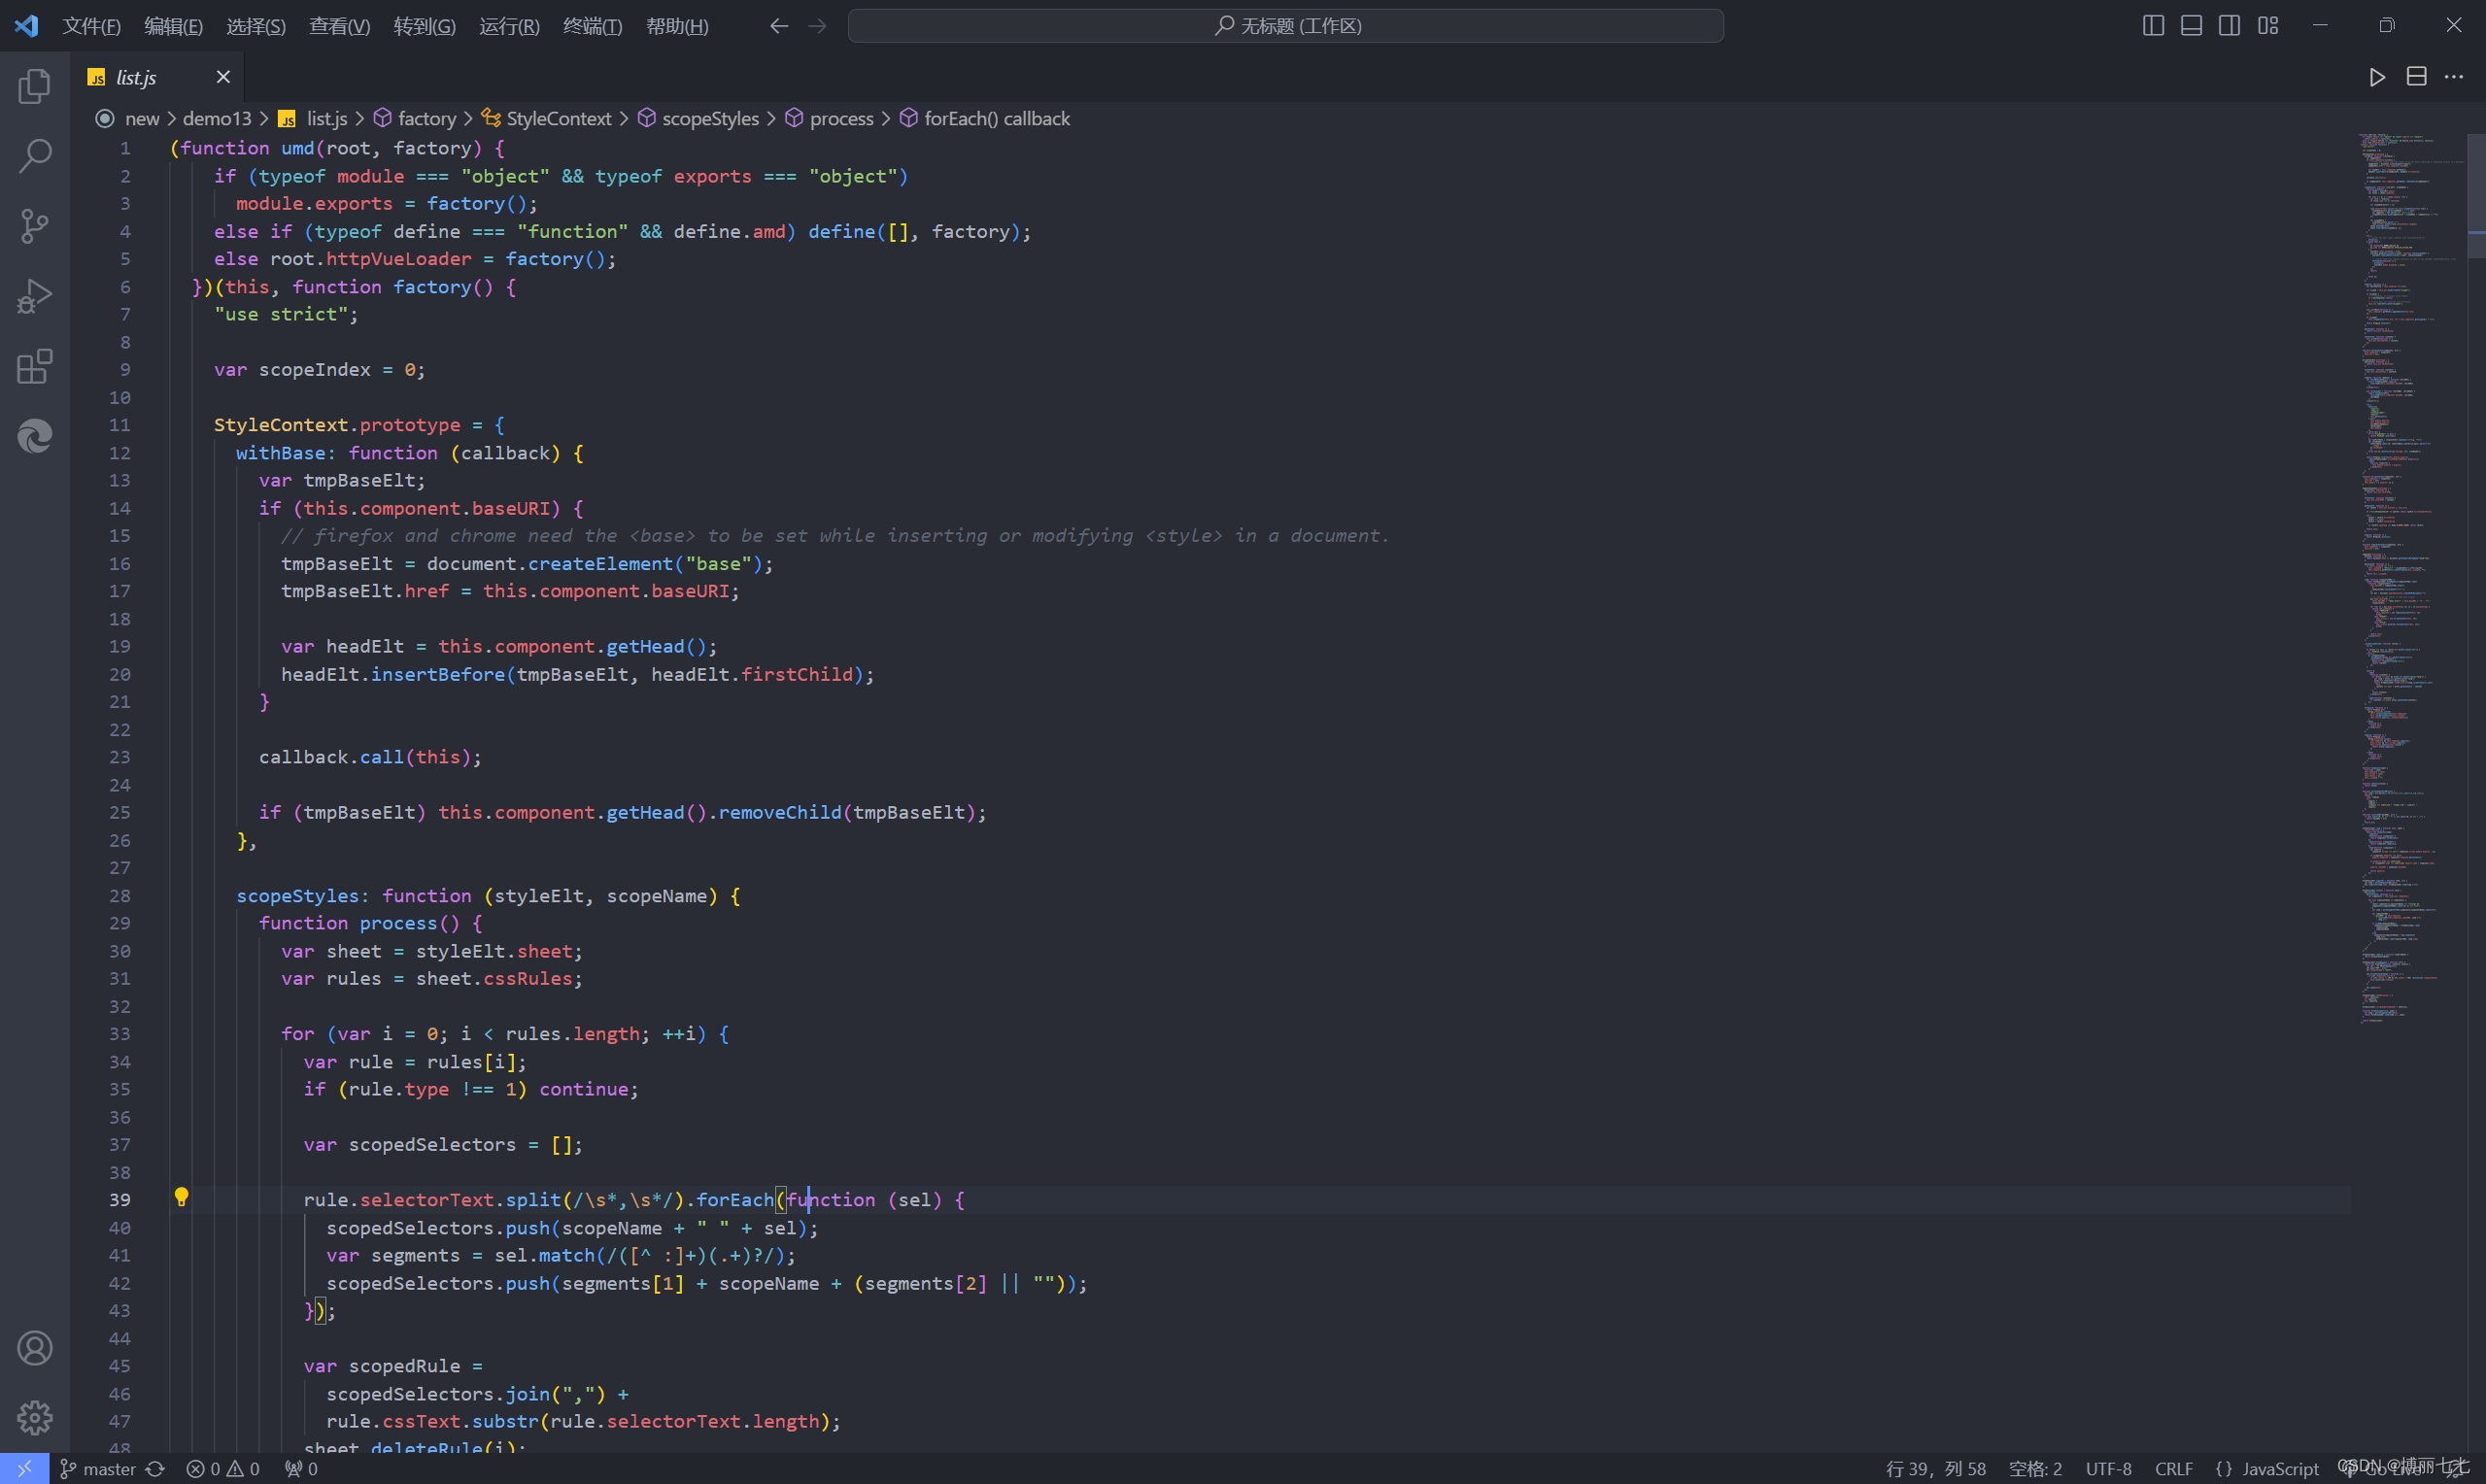Toggle the primary side bar layout
Image resolution: width=2486 pixels, height=1484 pixels.
pos(2153,26)
